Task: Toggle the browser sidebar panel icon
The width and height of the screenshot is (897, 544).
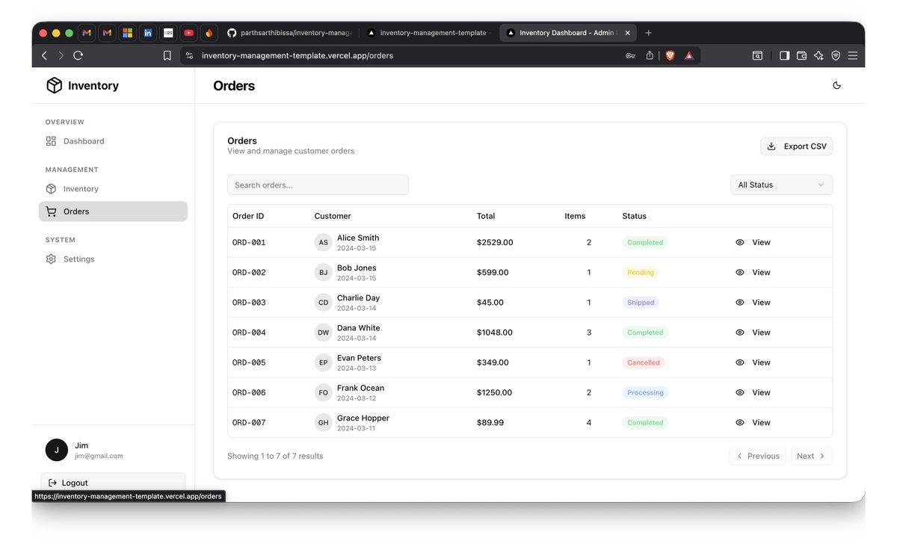Action: pyautogui.click(x=784, y=55)
